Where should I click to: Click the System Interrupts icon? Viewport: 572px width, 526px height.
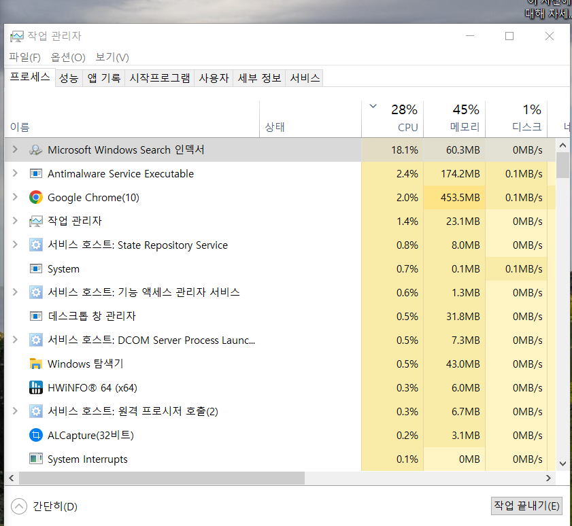tap(36, 459)
